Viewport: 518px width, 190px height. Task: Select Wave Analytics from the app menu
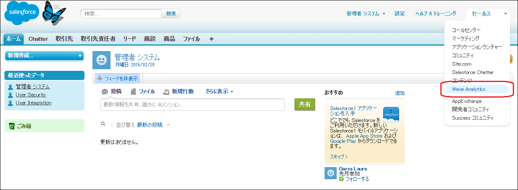coord(477,89)
